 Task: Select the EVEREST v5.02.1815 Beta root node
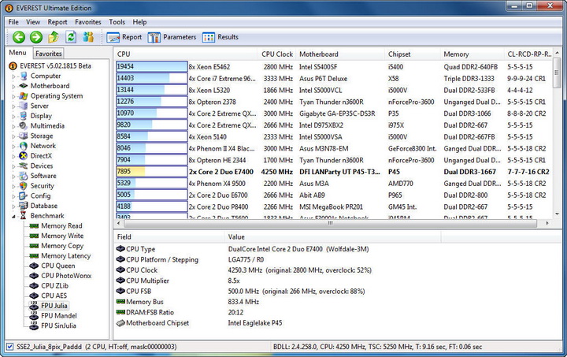pos(55,66)
